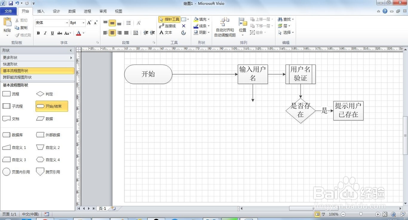
Task: Toggle Center paragraph alignment
Action: [x=112, y=33]
